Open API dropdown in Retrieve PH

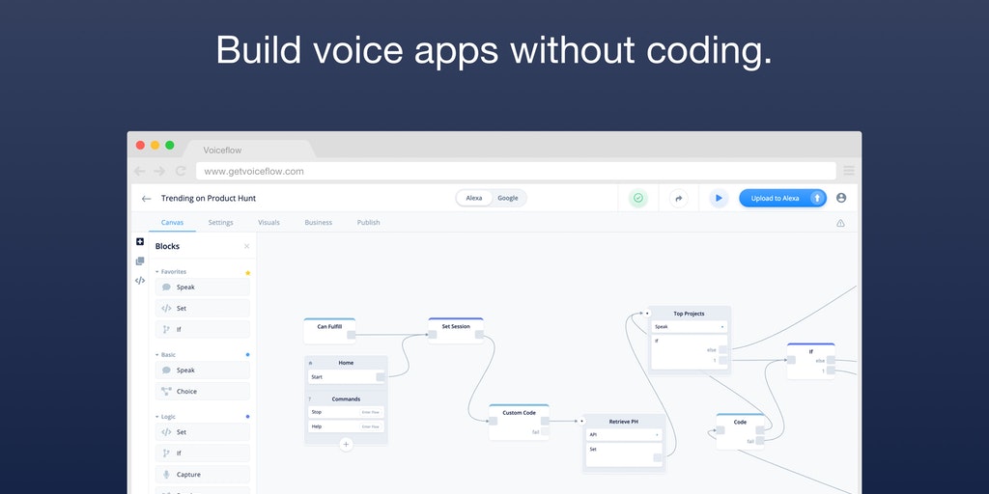coord(624,435)
